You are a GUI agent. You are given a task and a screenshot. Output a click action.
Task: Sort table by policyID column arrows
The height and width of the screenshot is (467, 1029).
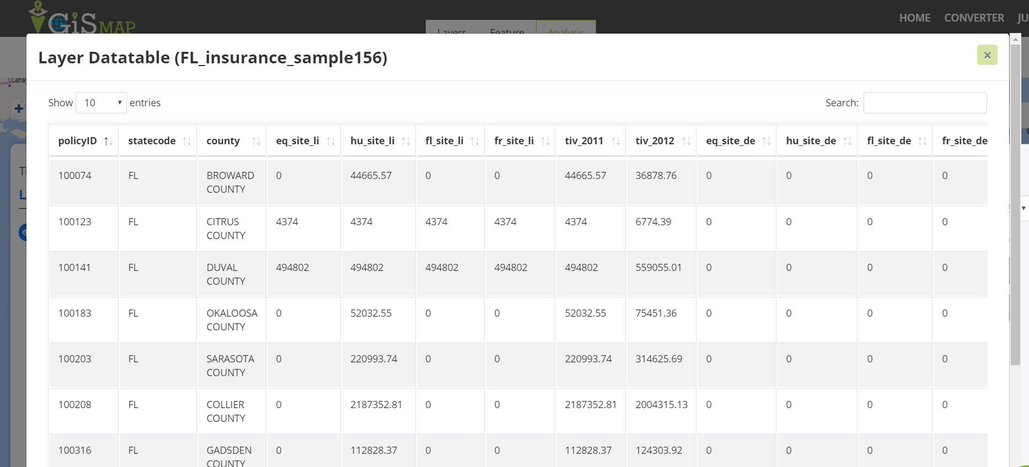point(109,142)
